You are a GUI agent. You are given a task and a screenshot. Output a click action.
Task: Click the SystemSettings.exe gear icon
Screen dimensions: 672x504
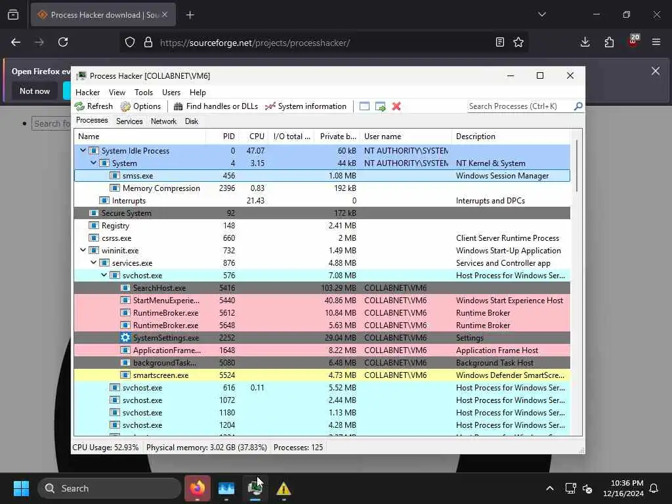click(125, 338)
